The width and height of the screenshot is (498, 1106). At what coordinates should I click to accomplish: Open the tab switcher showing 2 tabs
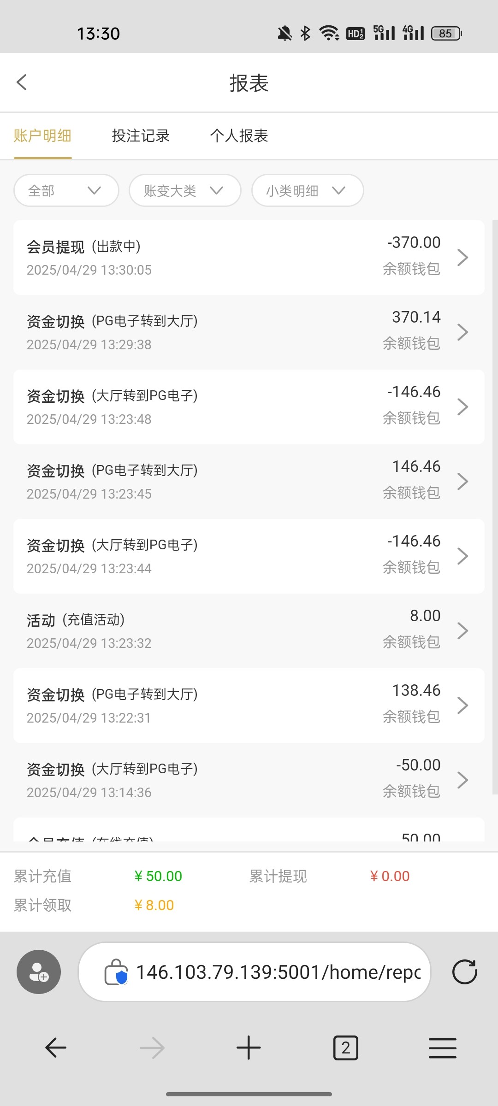coord(345,1048)
